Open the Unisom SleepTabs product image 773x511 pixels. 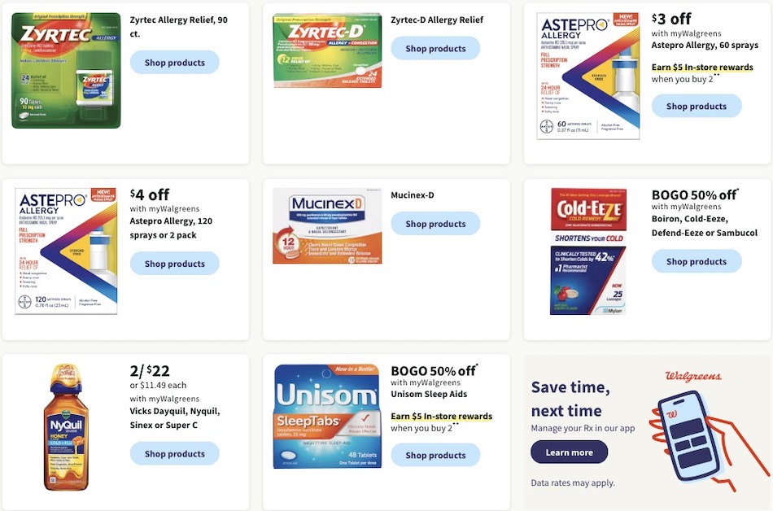pyautogui.click(x=327, y=417)
